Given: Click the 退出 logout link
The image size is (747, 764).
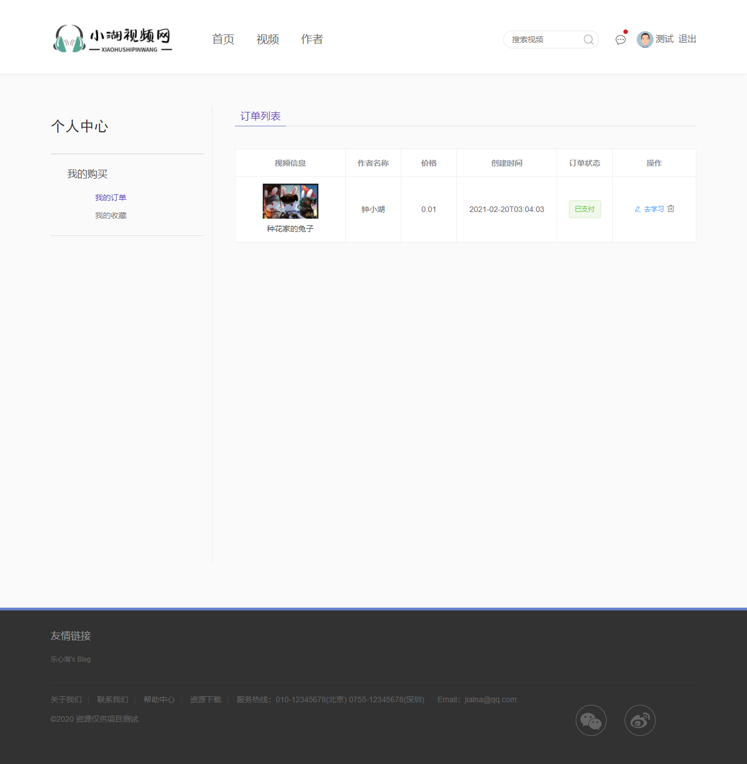Looking at the screenshot, I should [687, 39].
